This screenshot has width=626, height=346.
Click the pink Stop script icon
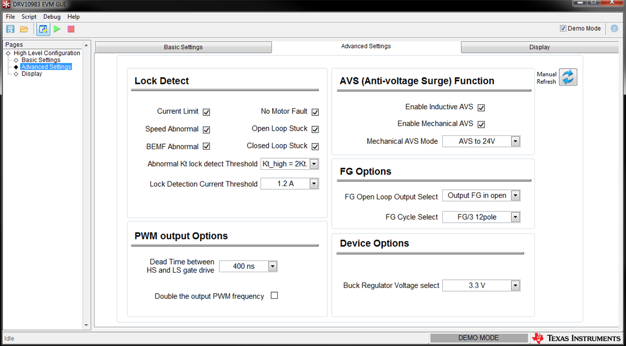71,29
